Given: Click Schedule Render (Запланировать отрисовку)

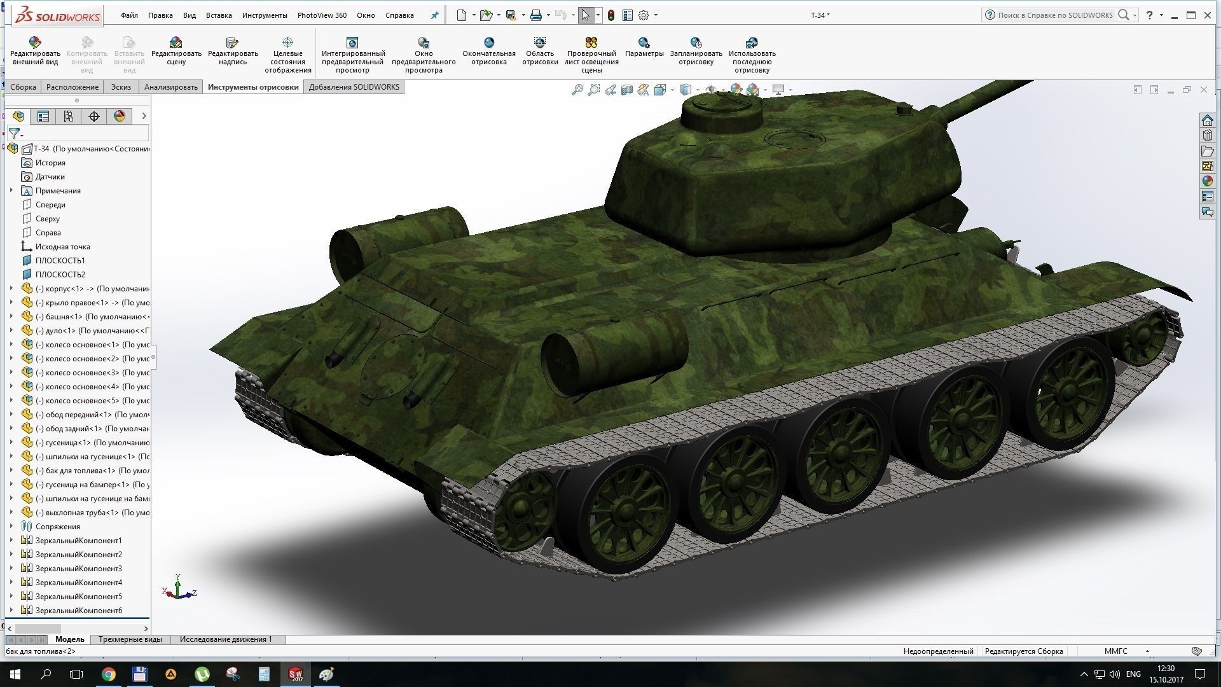Looking at the screenshot, I should [x=696, y=51].
